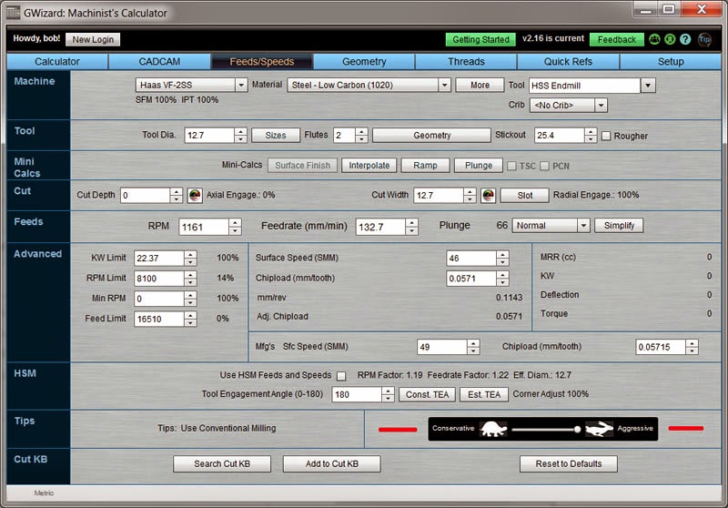The height and width of the screenshot is (508, 728).
Task: Click the Mfg's Chipload field showing 0.05715
Action: pos(661,347)
